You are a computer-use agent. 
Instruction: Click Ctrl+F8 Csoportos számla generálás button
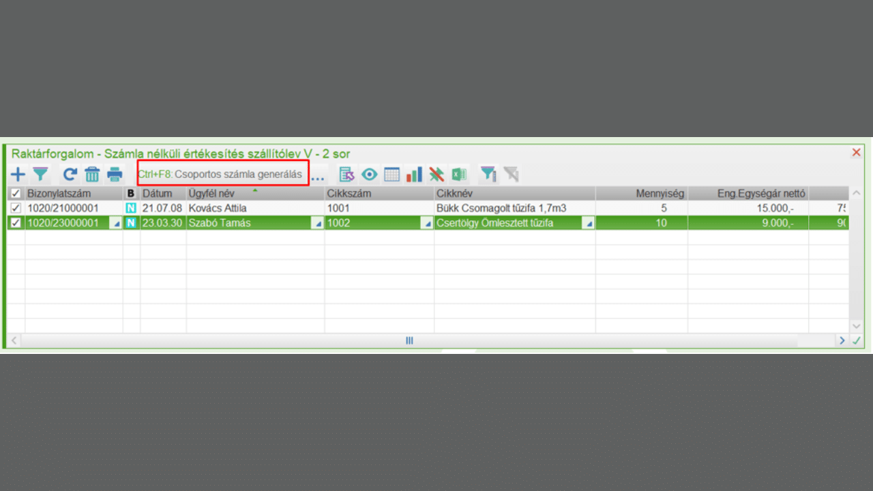[x=223, y=175]
